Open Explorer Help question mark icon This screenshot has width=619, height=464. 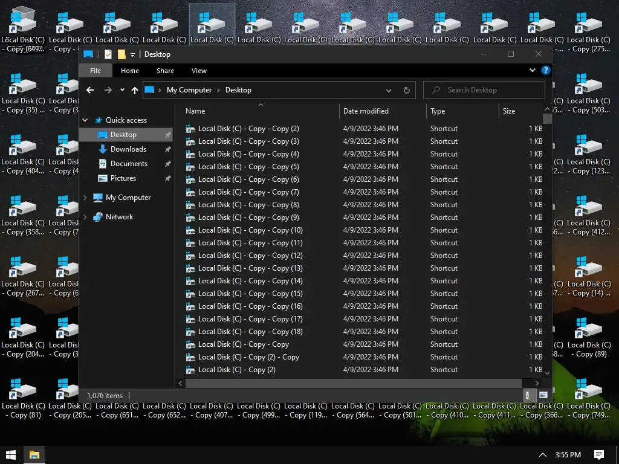tap(546, 70)
